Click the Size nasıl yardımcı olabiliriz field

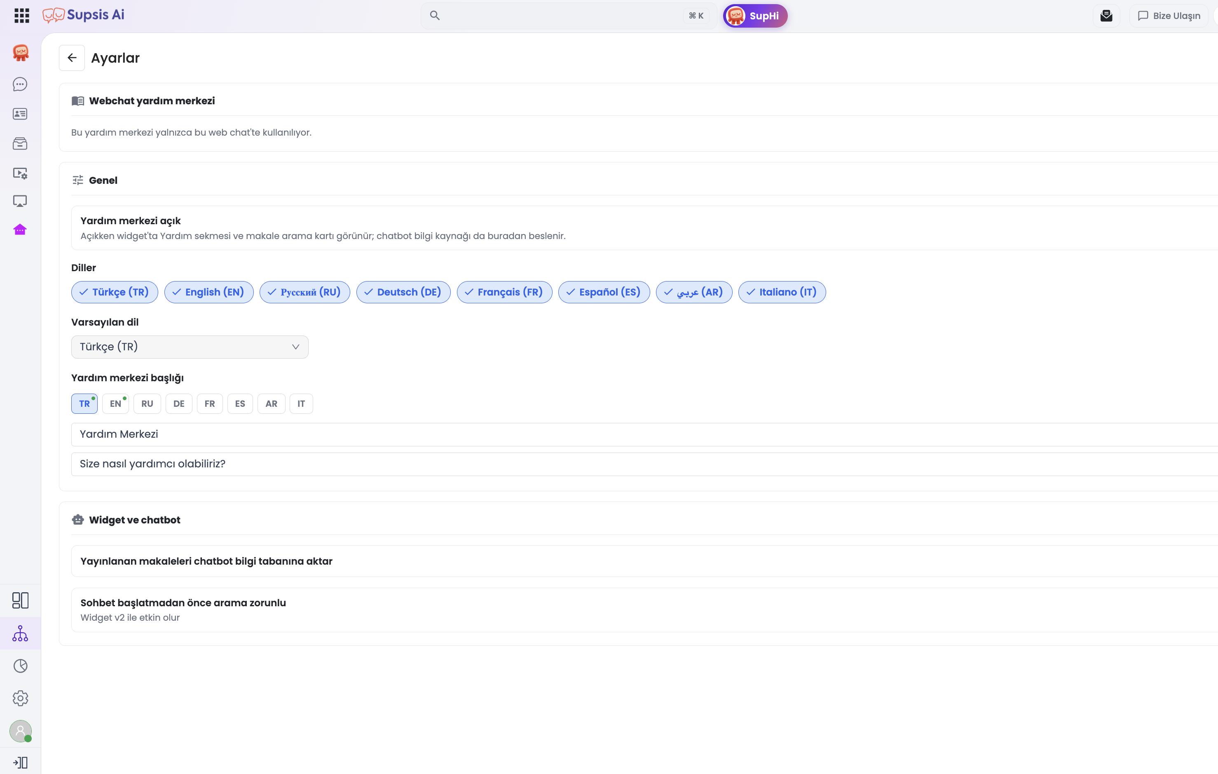(x=644, y=464)
